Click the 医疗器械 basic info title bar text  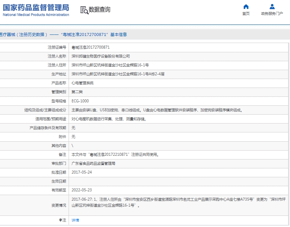[x=63, y=34]
